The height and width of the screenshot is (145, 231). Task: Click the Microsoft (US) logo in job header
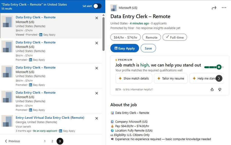[114, 8]
